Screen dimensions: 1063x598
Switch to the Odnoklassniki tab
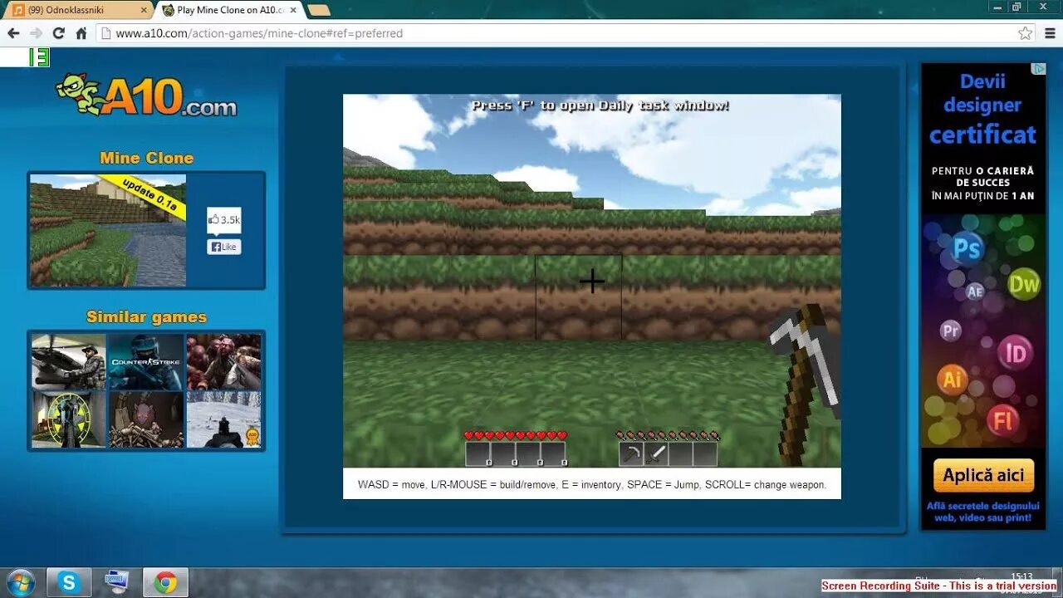79,10
